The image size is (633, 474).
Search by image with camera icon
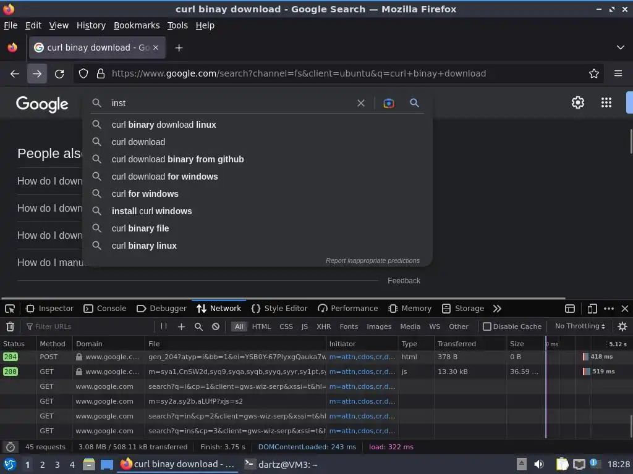click(x=389, y=103)
